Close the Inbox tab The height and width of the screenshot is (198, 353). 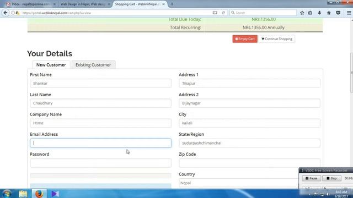click(54, 4)
